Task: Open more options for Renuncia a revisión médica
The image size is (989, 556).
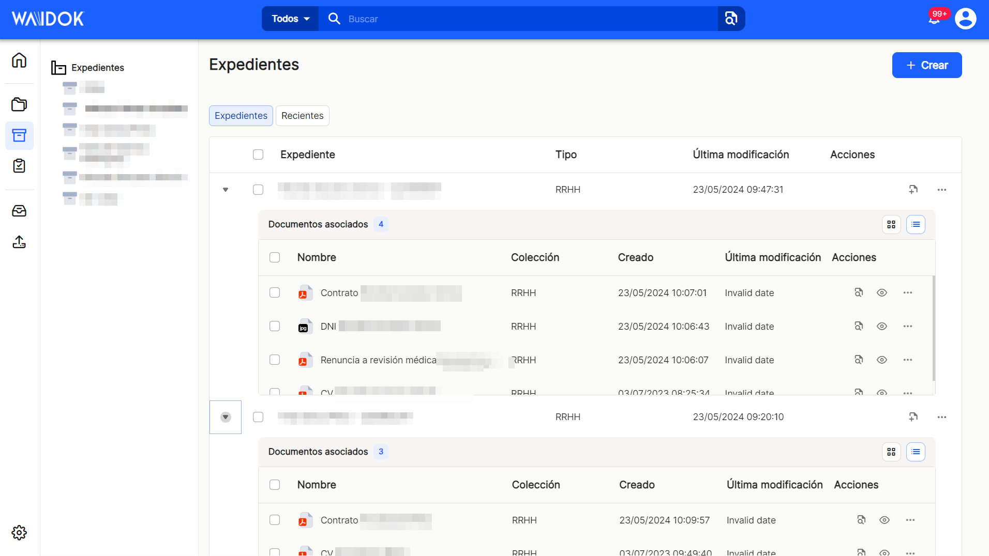Action: point(908,360)
